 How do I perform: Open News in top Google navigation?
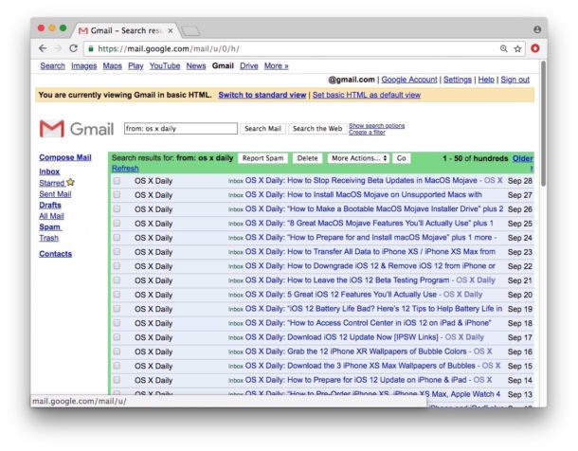click(196, 66)
